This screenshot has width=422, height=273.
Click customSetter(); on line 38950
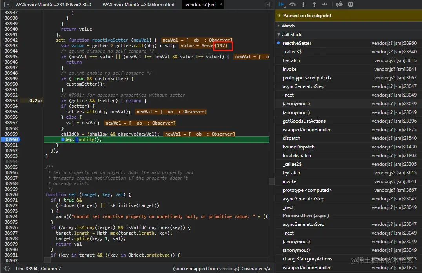[x=85, y=84]
